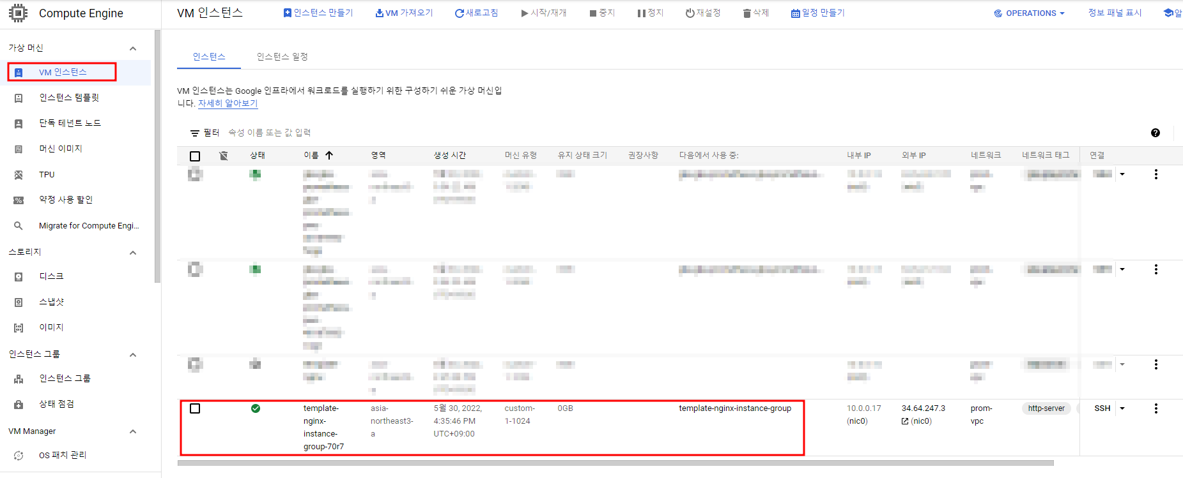The image size is (1183, 478).
Task: Click the OS 패치 관리 icon
Action: click(19, 455)
